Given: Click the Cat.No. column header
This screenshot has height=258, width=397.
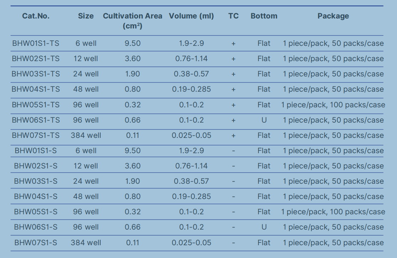Looking at the screenshot, I should tap(36, 16).
